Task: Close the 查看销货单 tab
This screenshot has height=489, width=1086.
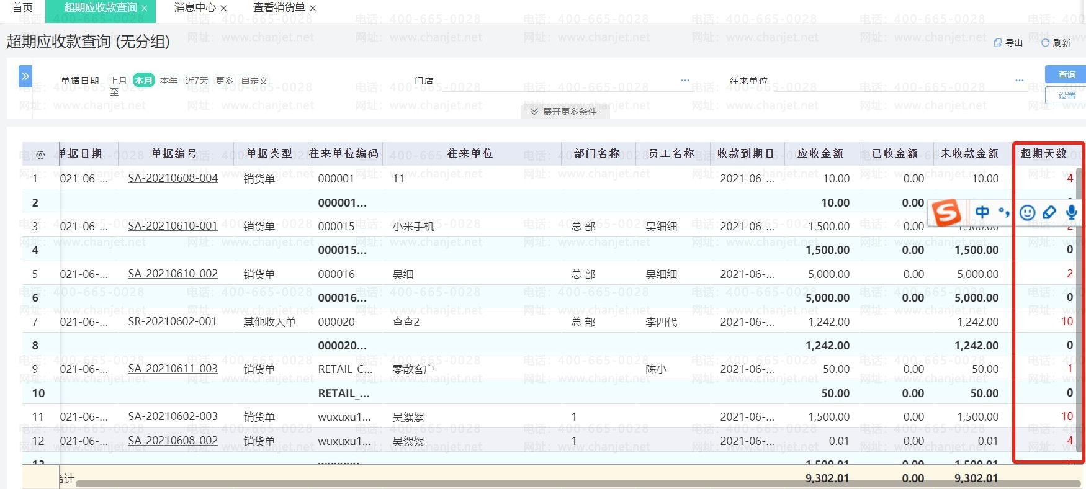Action: coord(313,9)
